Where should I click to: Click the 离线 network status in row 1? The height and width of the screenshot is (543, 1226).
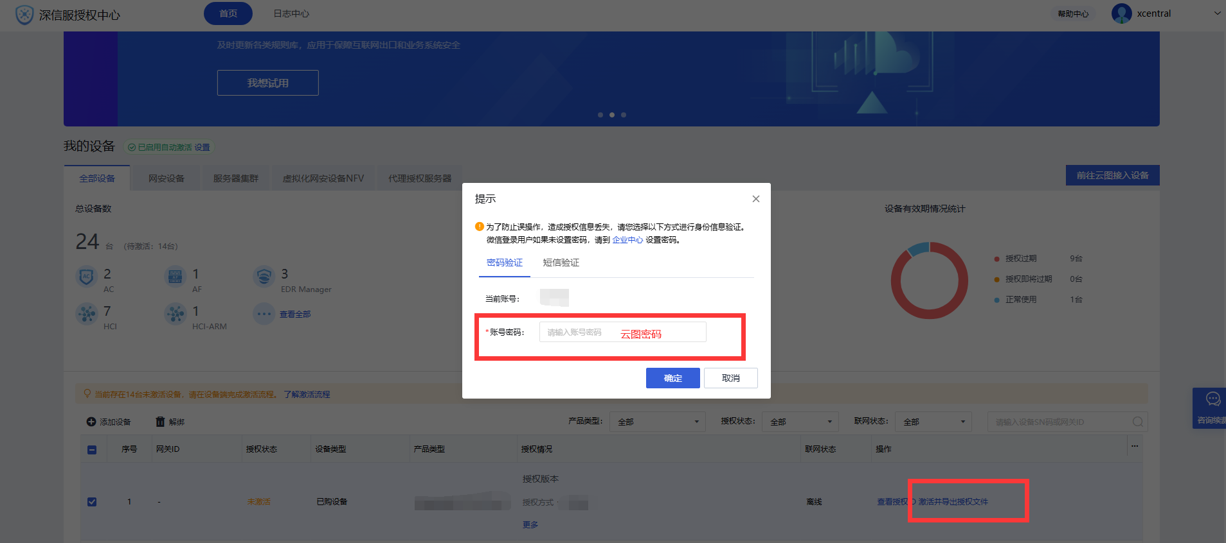(814, 502)
